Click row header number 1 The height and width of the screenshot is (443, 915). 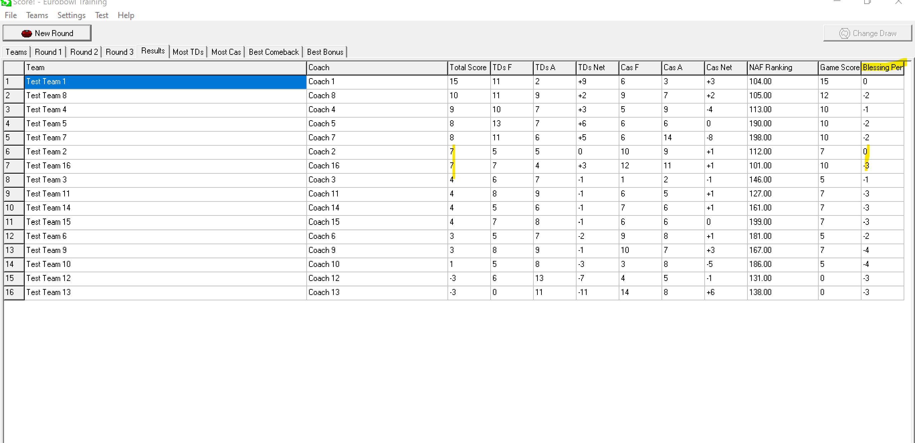(14, 82)
